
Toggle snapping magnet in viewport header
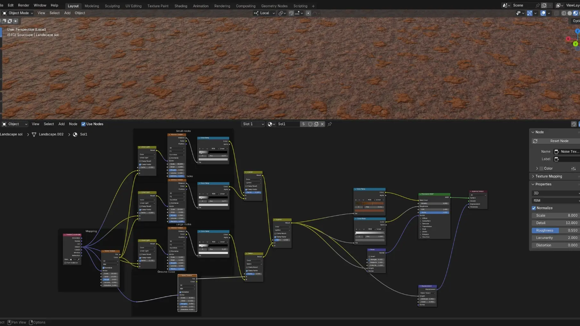coord(291,13)
